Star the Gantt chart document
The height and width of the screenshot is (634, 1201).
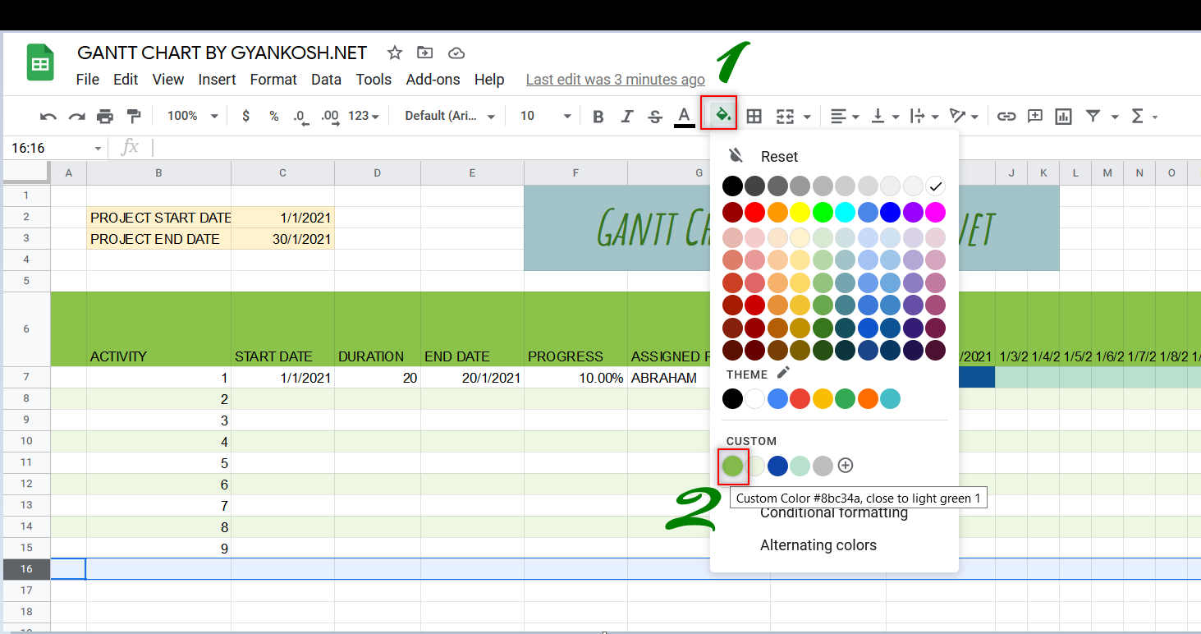point(395,53)
